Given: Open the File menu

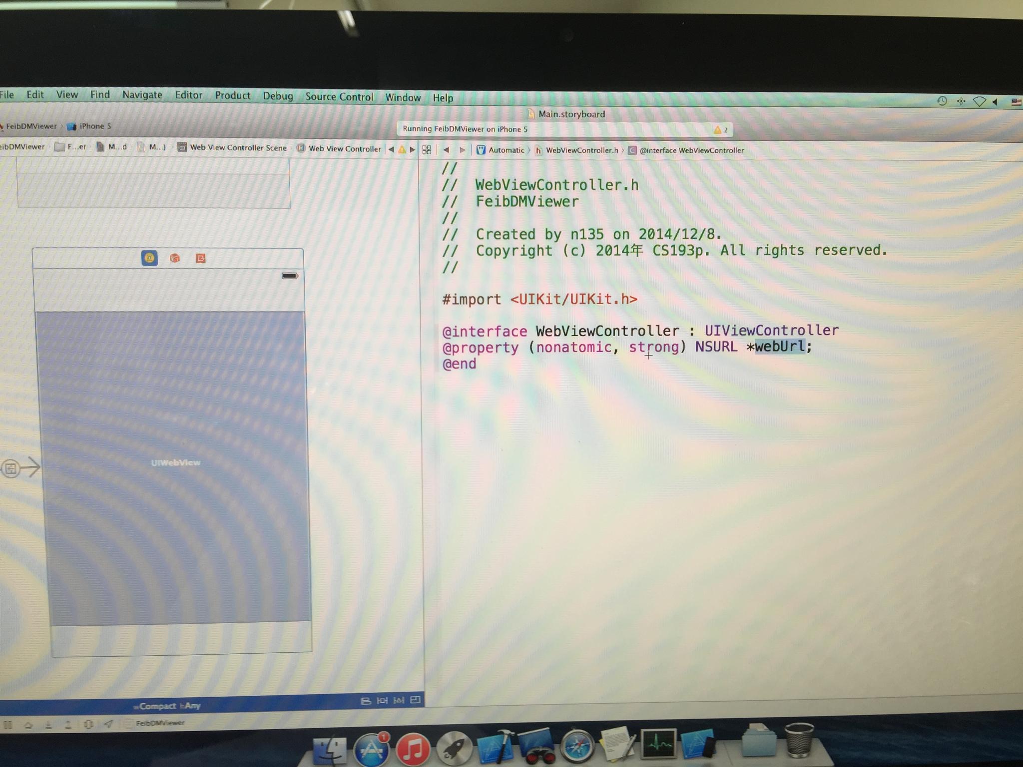Looking at the screenshot, I should (x=7, y=94).
